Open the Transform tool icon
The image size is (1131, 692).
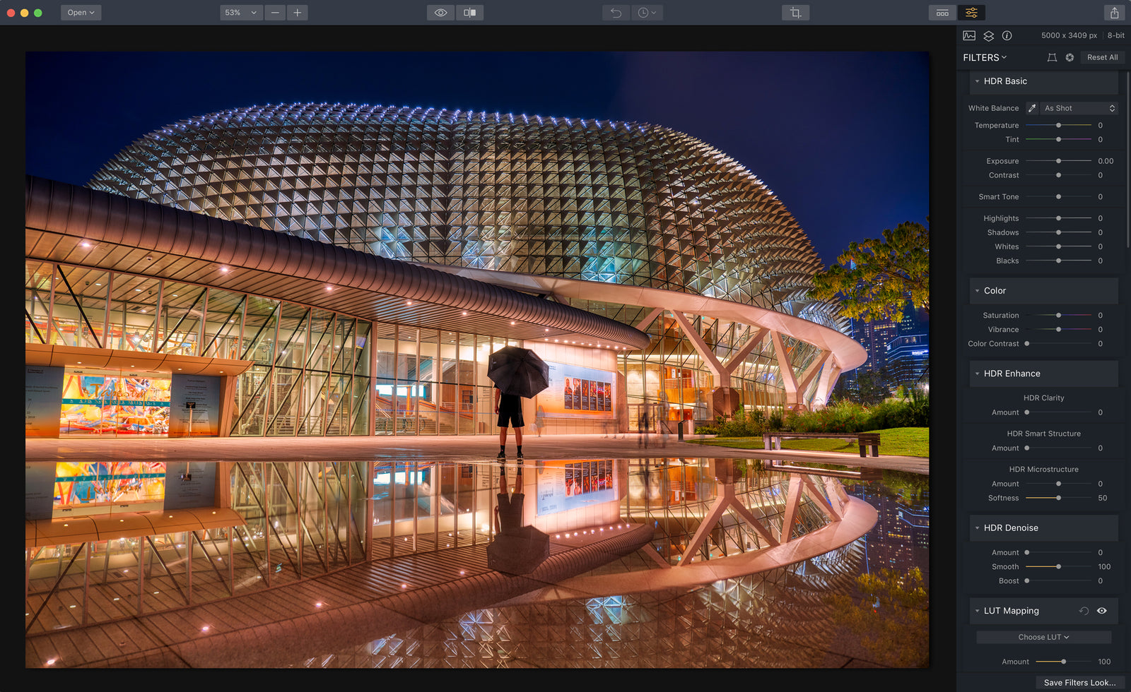[1052, 57]
